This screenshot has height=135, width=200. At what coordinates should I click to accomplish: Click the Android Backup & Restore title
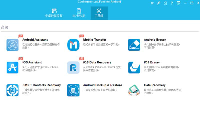[103, 85]
